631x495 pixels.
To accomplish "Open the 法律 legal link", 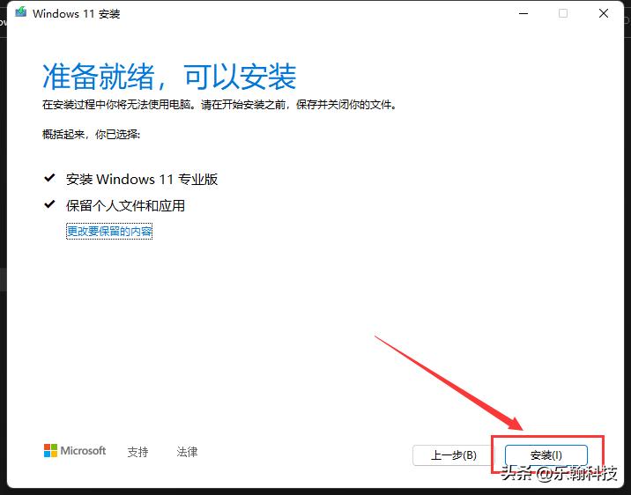I will [187, 452].
